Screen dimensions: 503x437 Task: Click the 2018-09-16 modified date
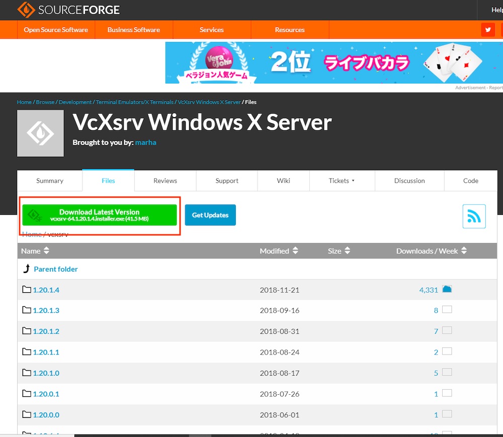279,310
